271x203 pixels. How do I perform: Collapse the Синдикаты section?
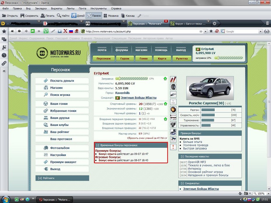[182, 183]
